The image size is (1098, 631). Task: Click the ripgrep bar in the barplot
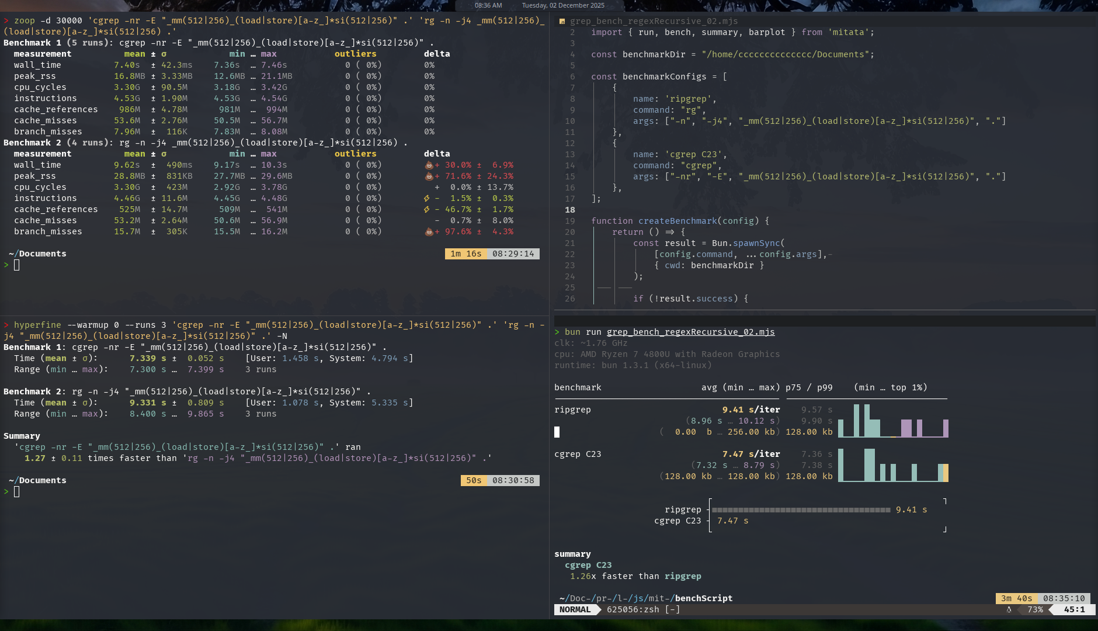801,510
